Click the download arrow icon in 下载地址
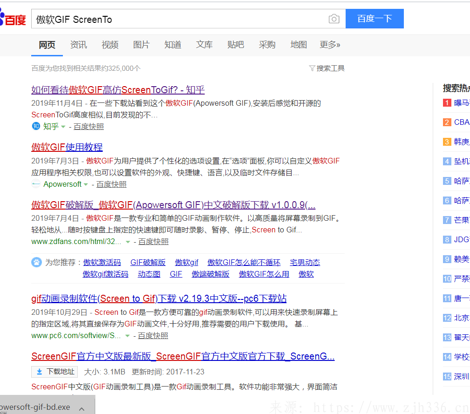The image size is (470, 414). click(x=39, y=372)
